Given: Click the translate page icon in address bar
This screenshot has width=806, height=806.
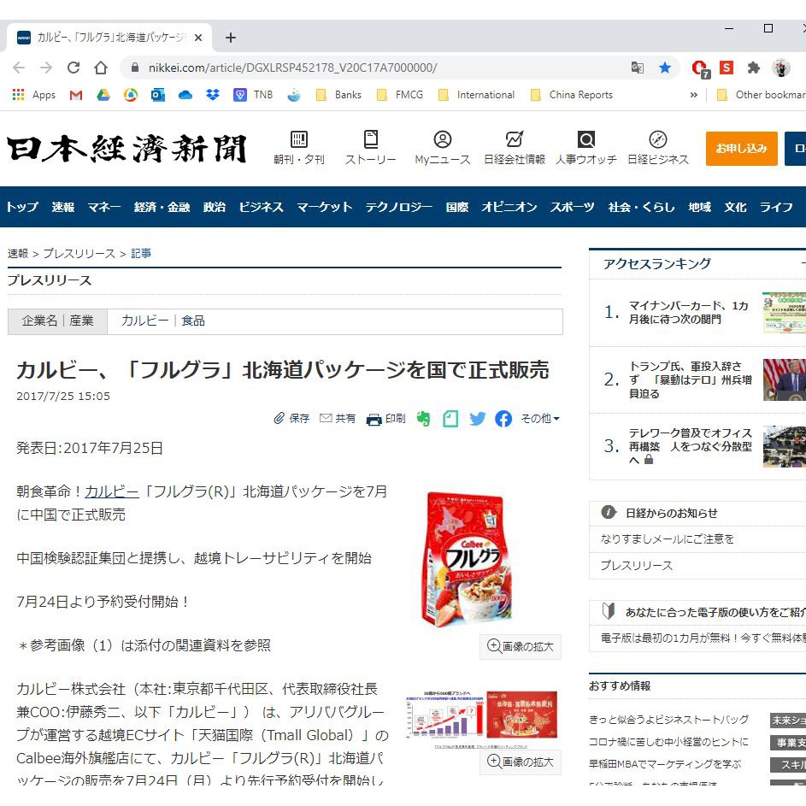Looking at the screenshot, I should click(x=638, y=68).
